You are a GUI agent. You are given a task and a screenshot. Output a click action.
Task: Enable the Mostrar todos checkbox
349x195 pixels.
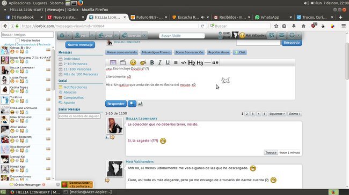[x=18, y=40]
